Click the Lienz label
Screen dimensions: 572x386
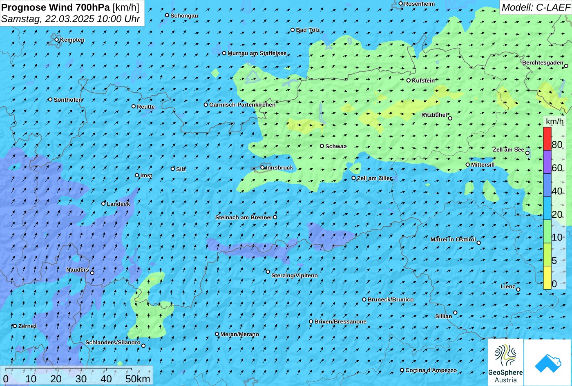coord(508,286)
